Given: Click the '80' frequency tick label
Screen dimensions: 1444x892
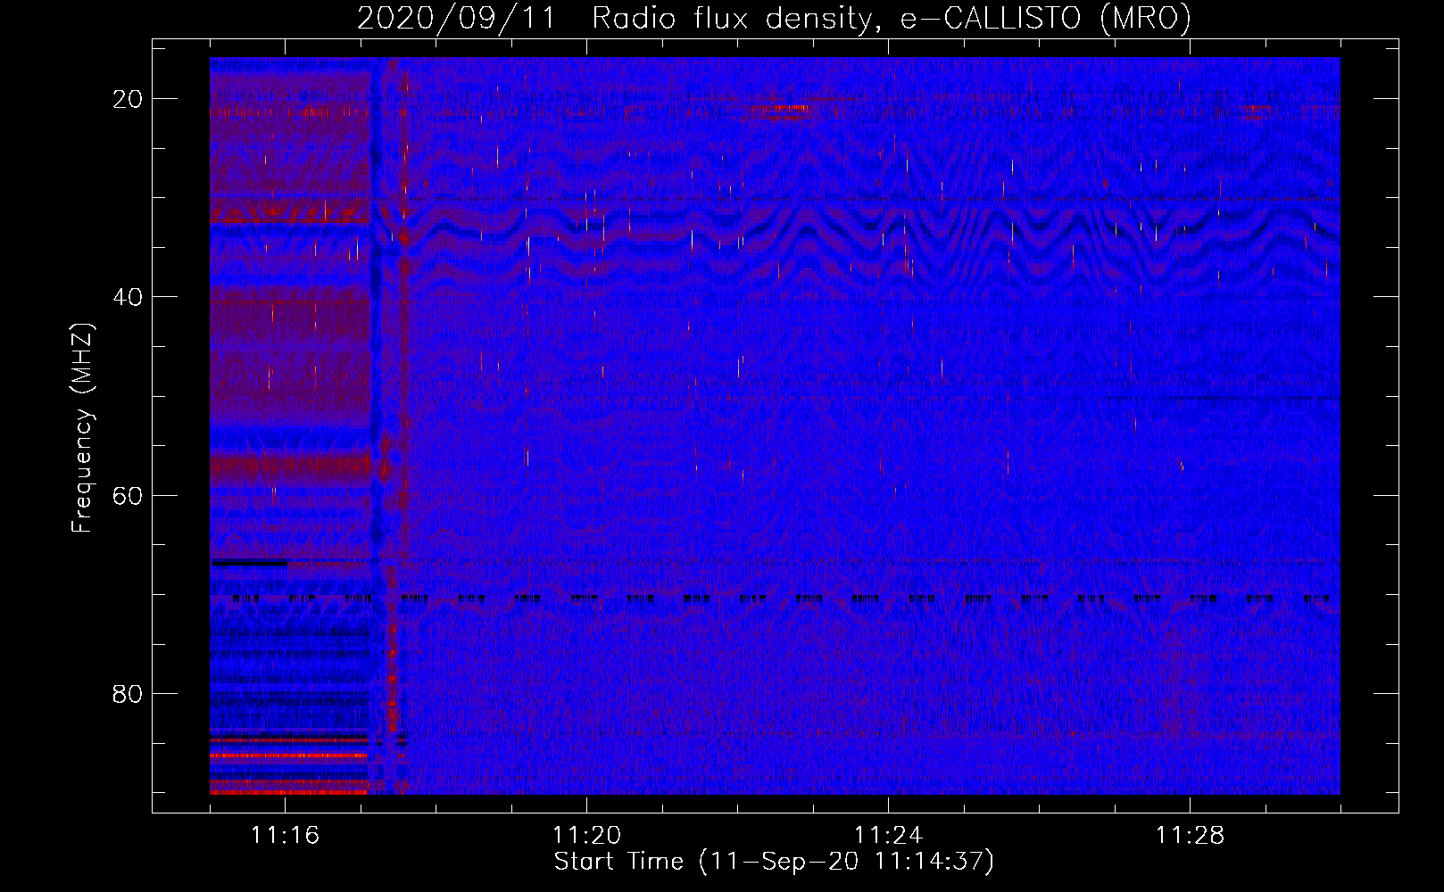Looking at the screenshot, I should tap(128, 693).
